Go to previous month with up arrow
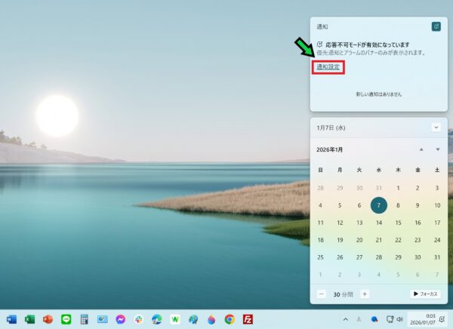The width and height of the screenshot is (453, 329). 421,149
